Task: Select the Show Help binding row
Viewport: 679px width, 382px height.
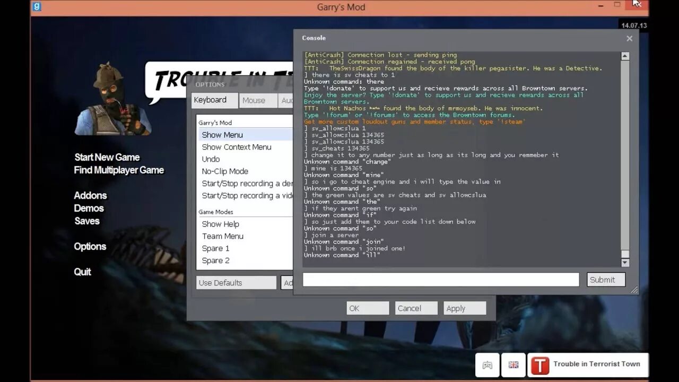Action: pyautogui.click(x=246, y=224)
